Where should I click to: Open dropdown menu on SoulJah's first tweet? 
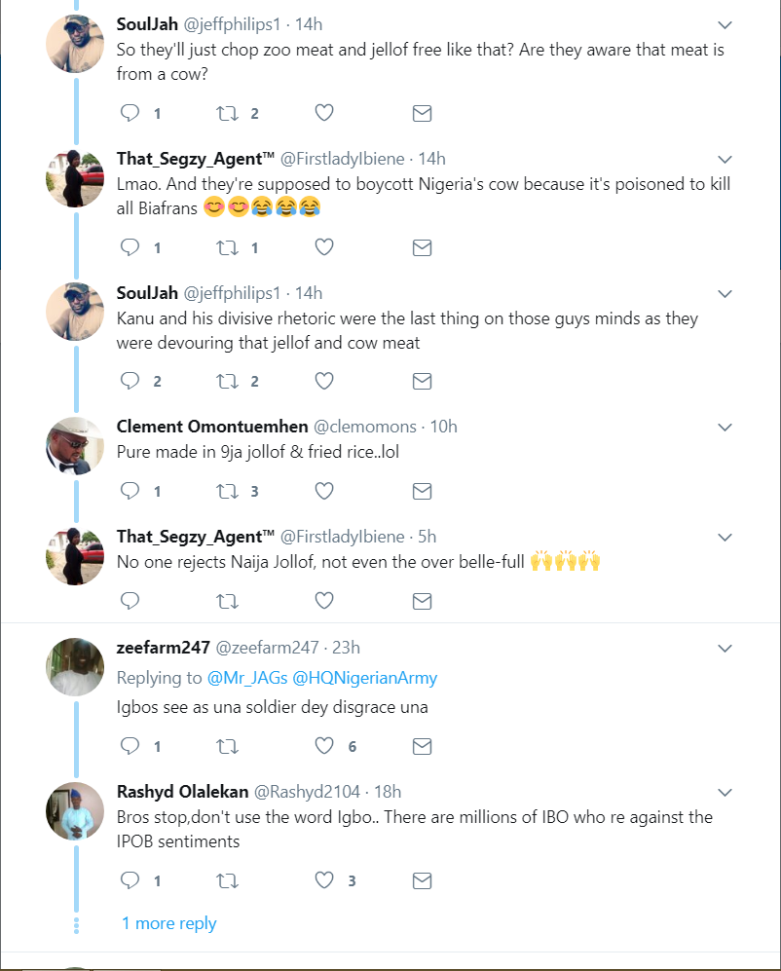point(725,24)
